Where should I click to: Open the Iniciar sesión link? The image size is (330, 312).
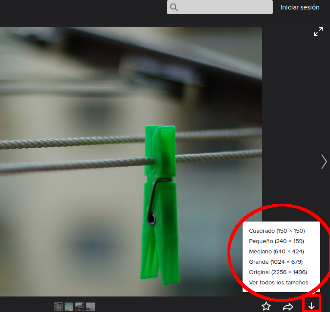click(300, 7)
